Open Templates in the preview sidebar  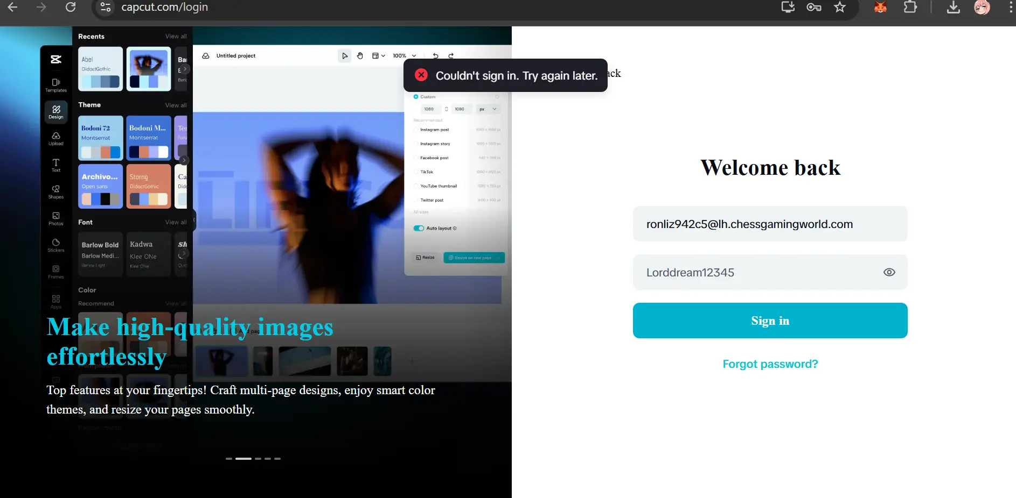pos(56,85)
